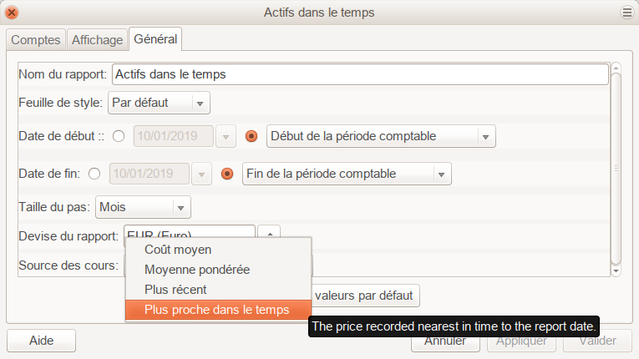Open the window menu icon in title bar
This screenshot has width=639, height=359.
(626, 13)
